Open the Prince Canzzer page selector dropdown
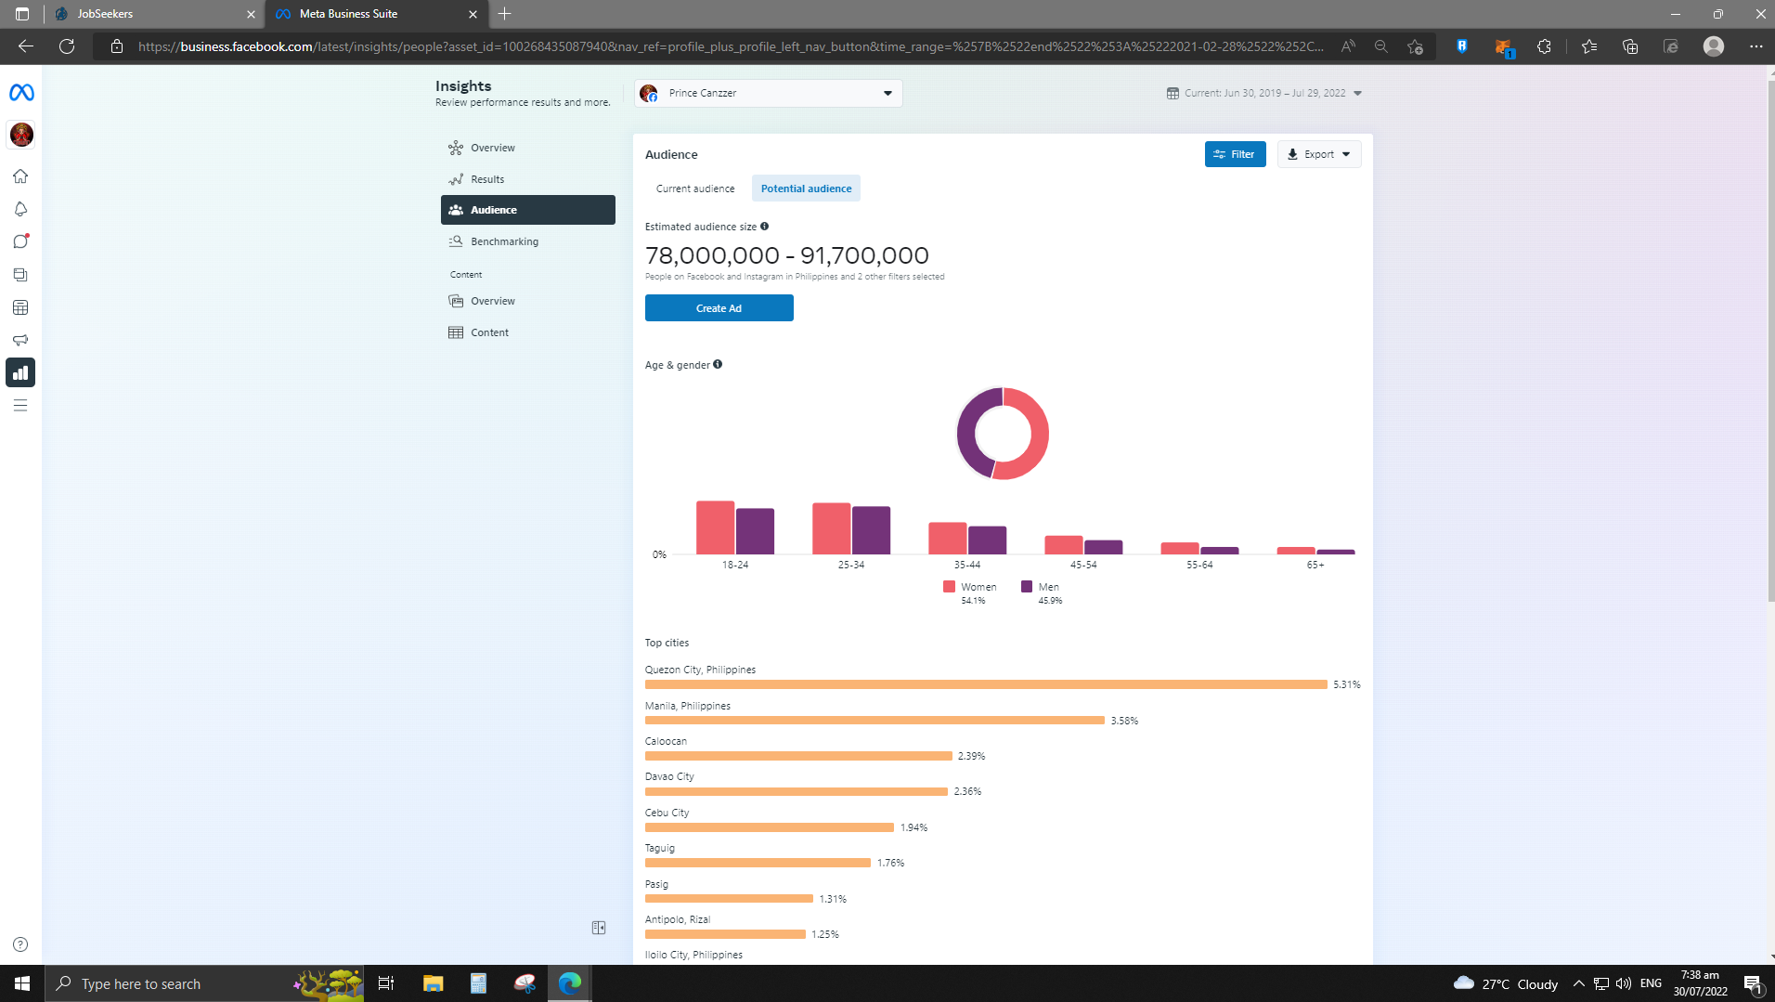The height and width of the screenshot is (1002, 1775). point(768,93)
